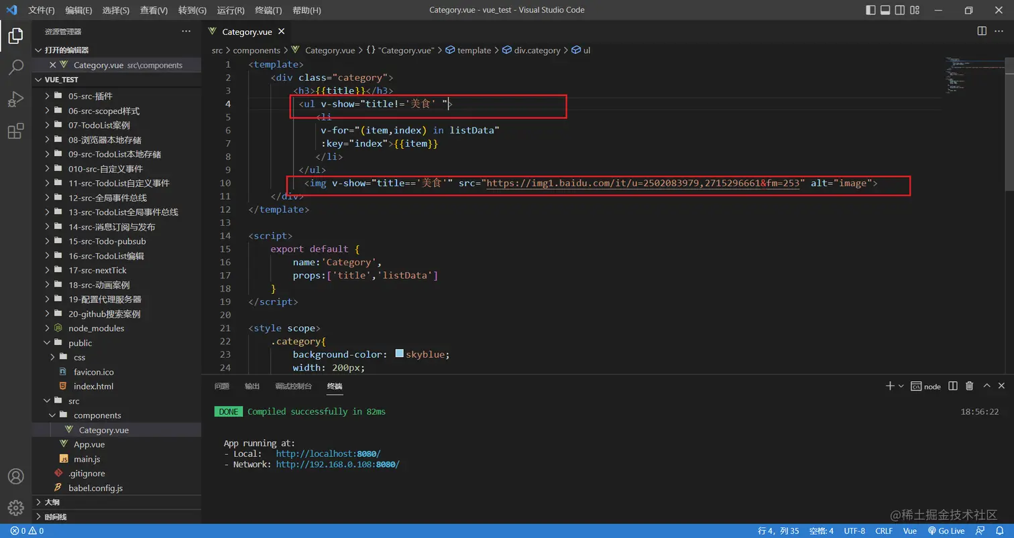Change encoding UTF-8 in status bar
The height and width of the screenshot is (538, 1014).
(854, 531)
